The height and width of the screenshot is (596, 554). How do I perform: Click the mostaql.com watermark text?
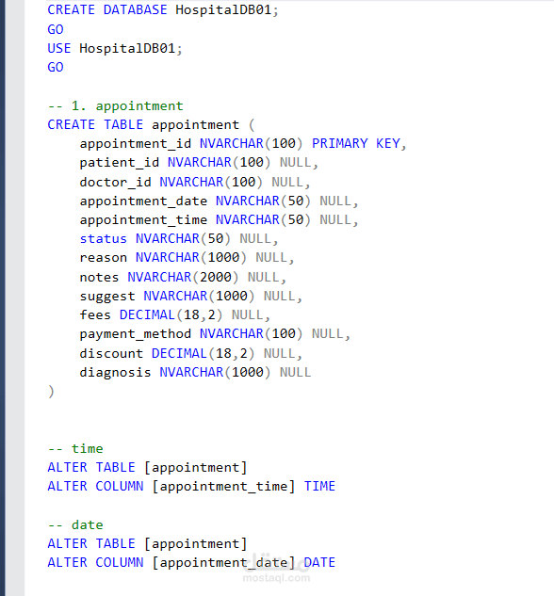(276, 578)
